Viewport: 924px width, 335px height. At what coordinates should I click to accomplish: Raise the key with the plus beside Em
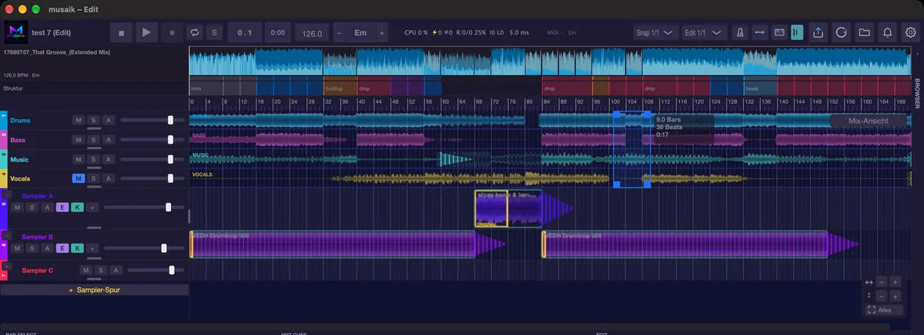[381, 33]
